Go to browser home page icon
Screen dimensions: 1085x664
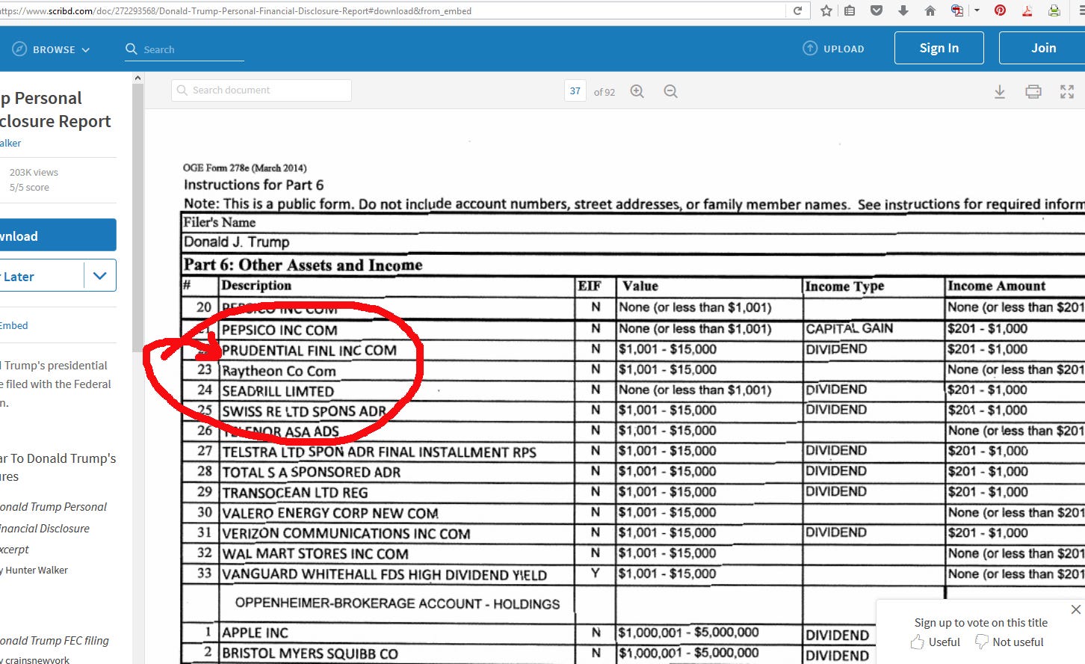[x=930, y=10]
